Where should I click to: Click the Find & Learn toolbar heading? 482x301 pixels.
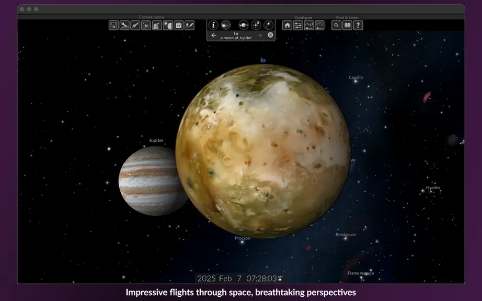tap(347, 18)
